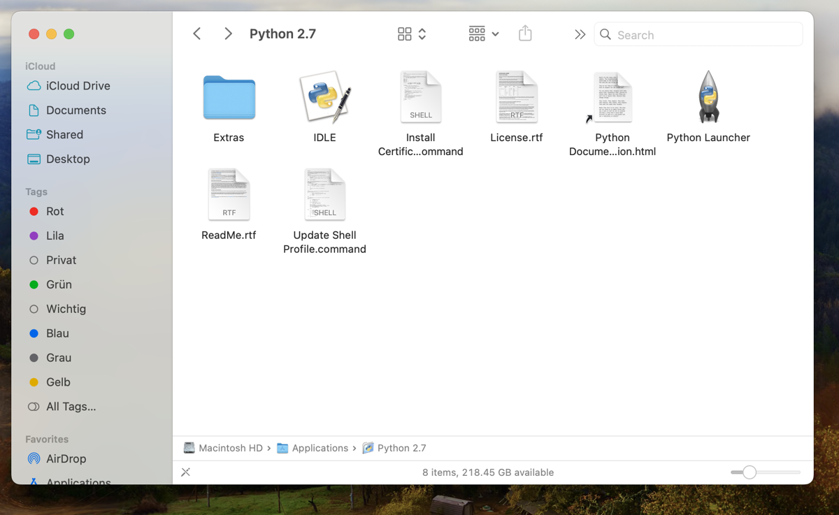Screen dimensions: 839x515
Task: Go forward with the right chevron
Action: pos(228,34)
